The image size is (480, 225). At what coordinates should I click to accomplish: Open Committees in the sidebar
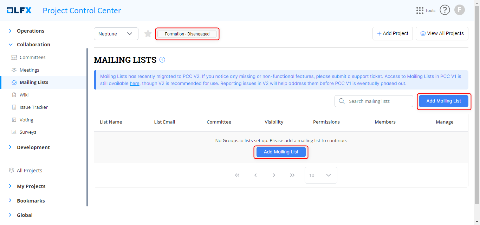(32, 57)
